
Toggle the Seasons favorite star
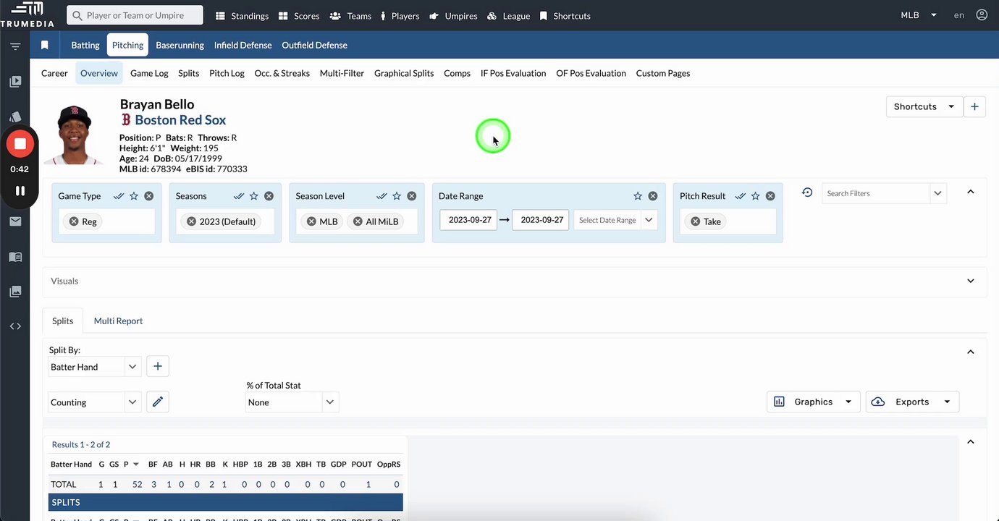pos(254,196)
